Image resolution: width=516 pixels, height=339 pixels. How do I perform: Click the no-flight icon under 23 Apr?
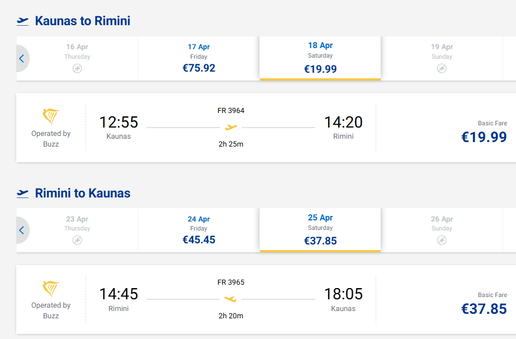coord(77,240)
